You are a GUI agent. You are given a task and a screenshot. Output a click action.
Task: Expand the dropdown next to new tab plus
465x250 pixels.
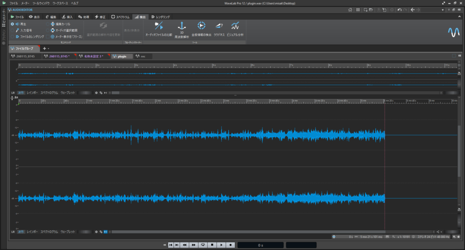(48, 48)
